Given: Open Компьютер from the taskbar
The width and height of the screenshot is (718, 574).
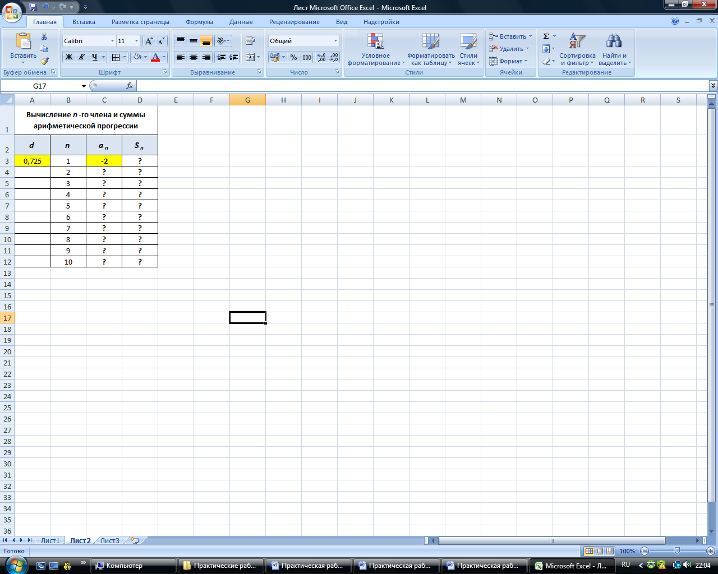Looking at the screenshot, I should click(133, 566).
